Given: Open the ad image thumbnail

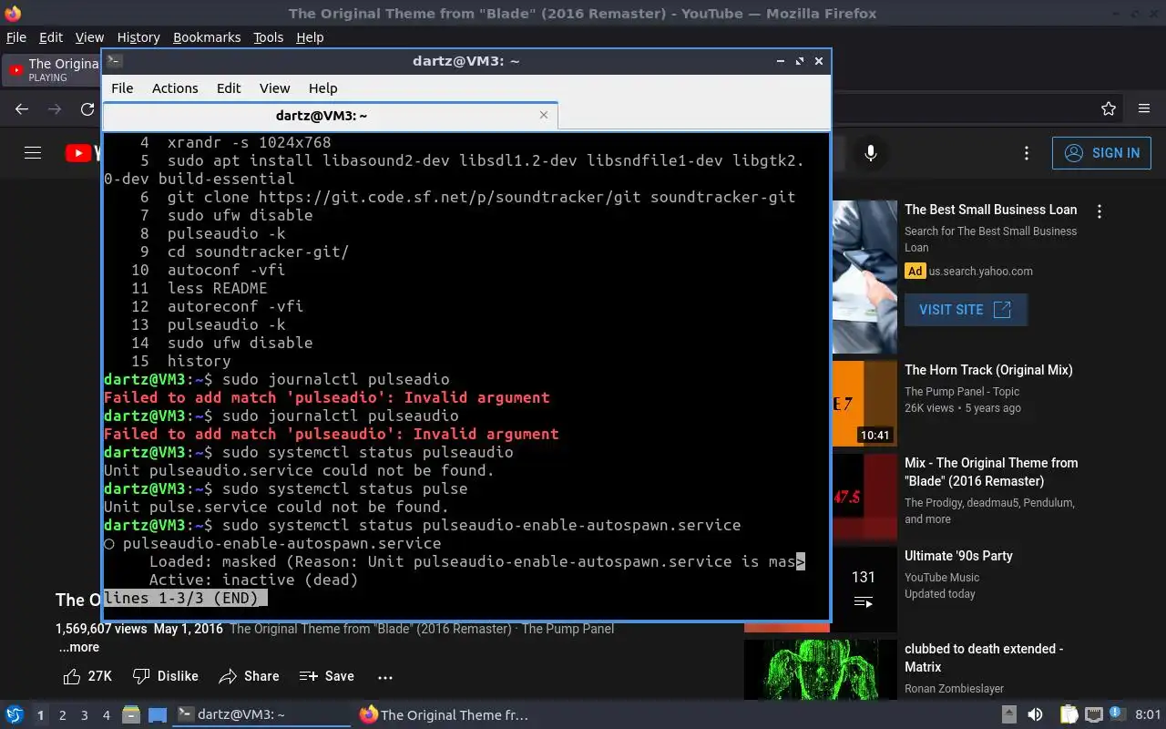Looking at the screenshot, I should [x=864, y=277].
